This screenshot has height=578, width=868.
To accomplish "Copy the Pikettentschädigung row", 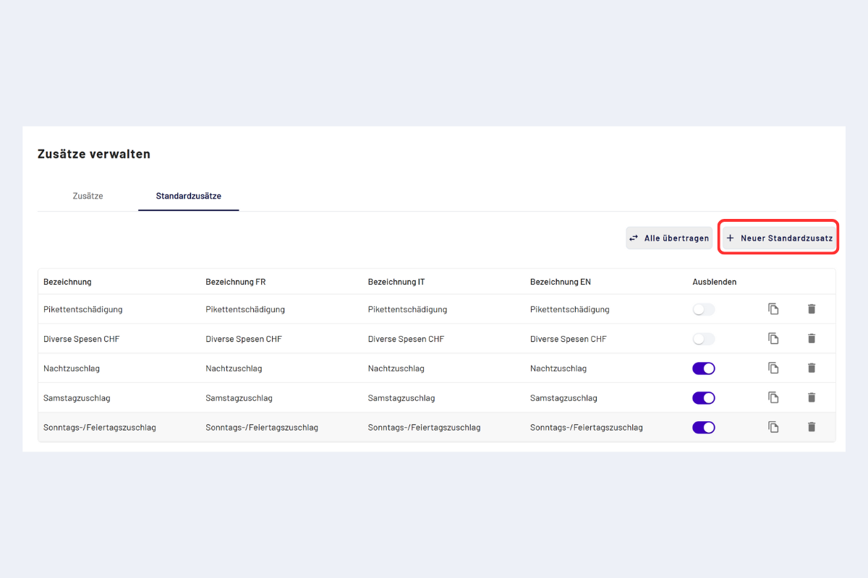I will (x=773, y=309).
